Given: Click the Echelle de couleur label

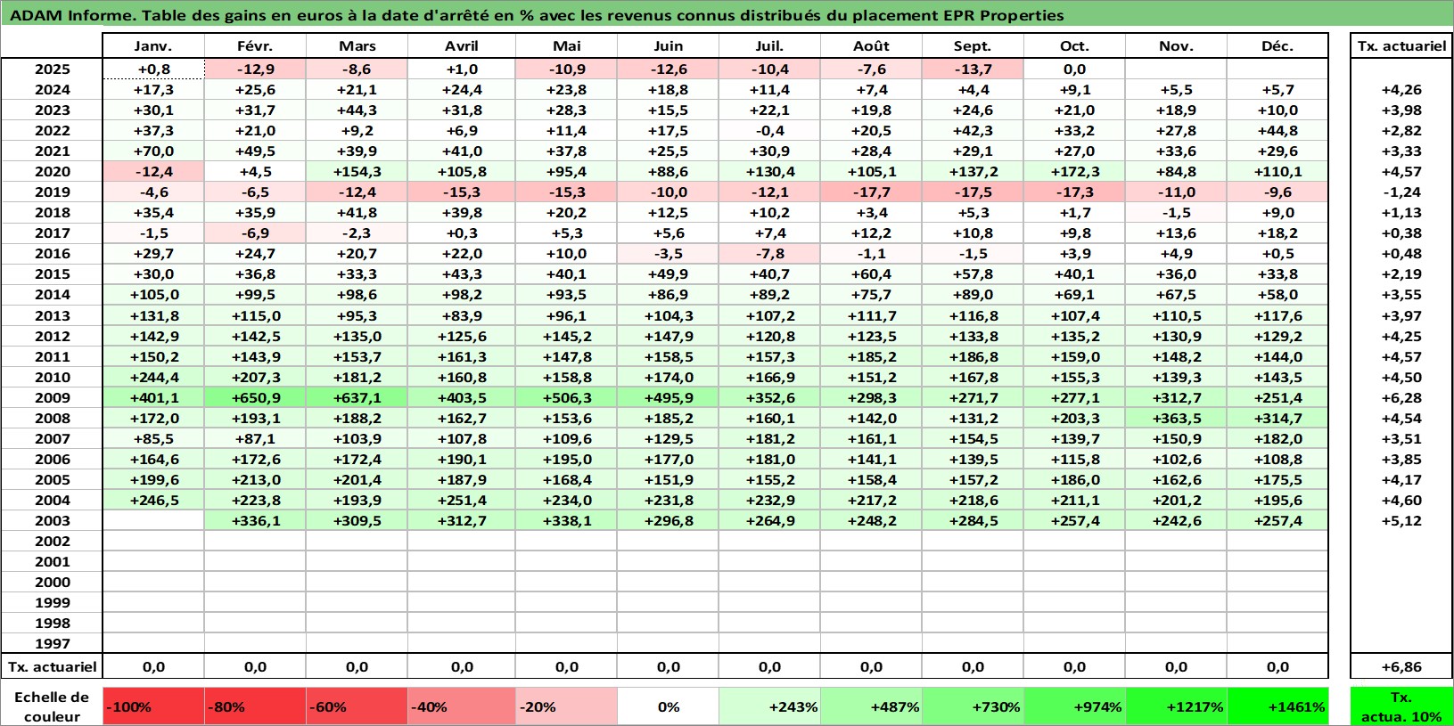Looking at the screenshot, I should click(52, 706).
